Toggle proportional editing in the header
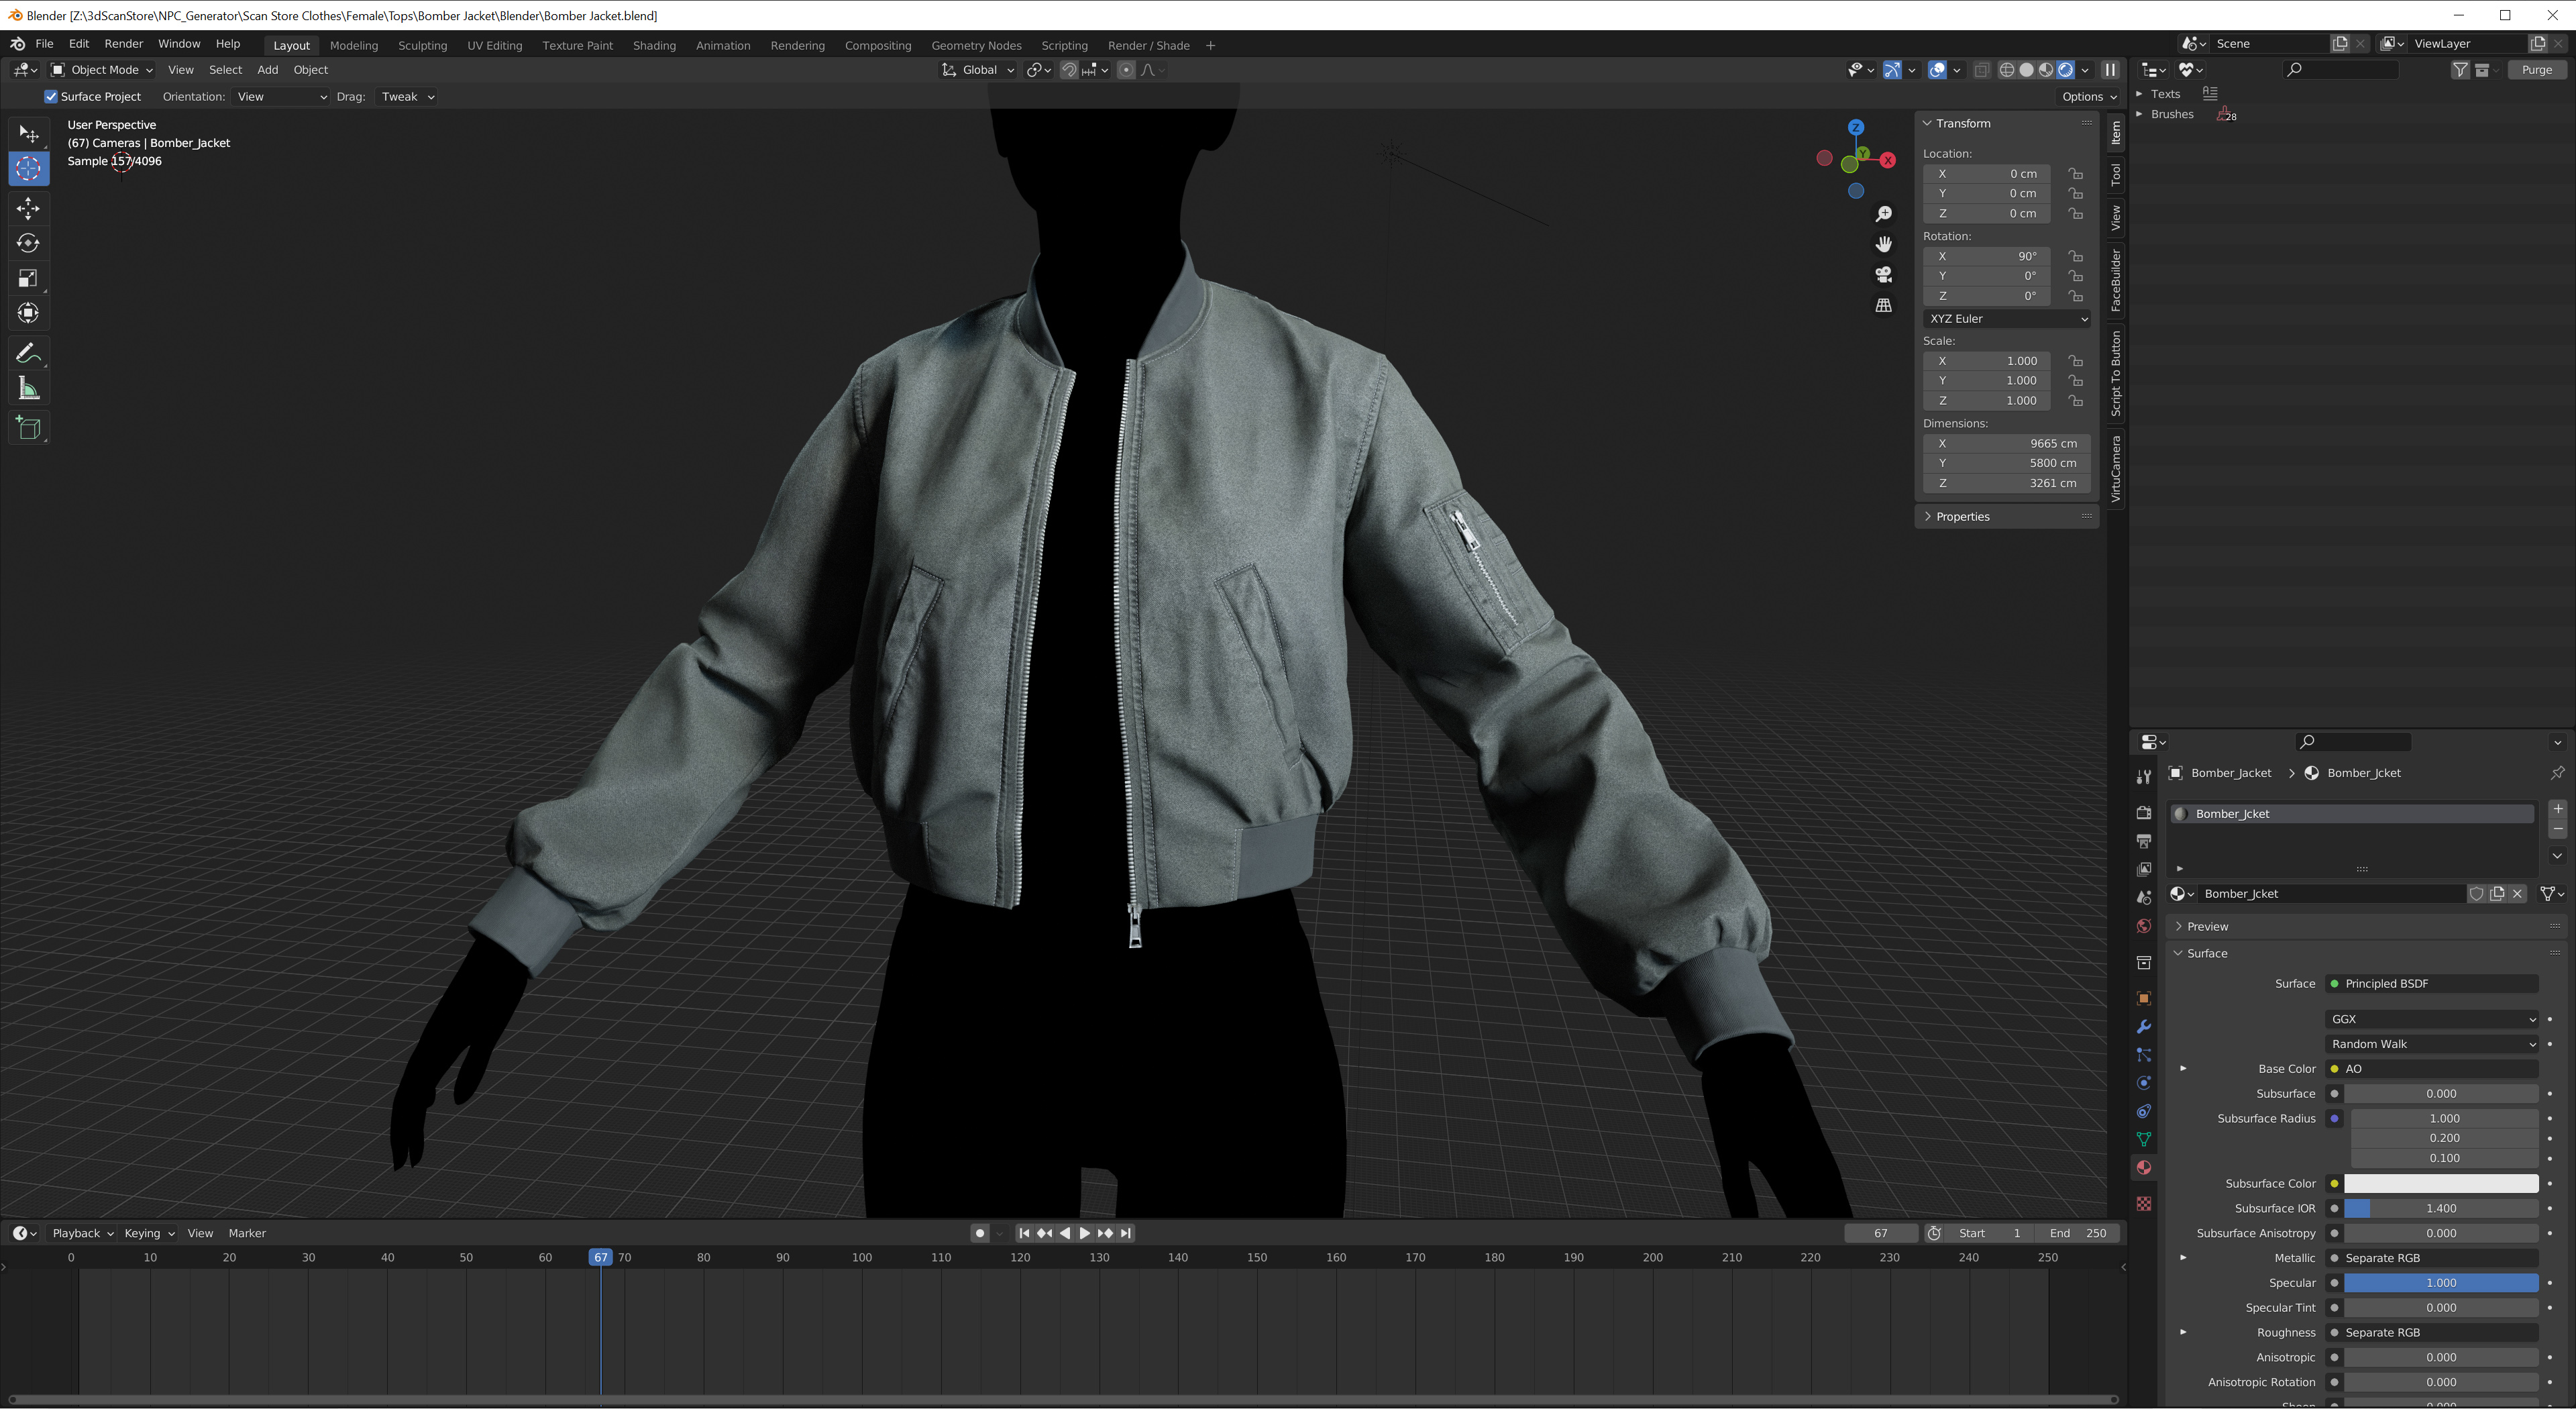 (1126, 70)
